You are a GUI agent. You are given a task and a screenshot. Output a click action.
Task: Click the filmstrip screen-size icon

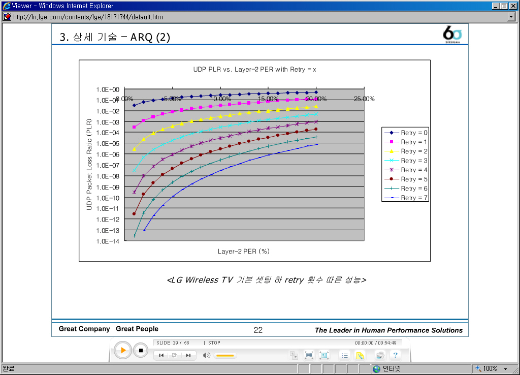point(309,355)
